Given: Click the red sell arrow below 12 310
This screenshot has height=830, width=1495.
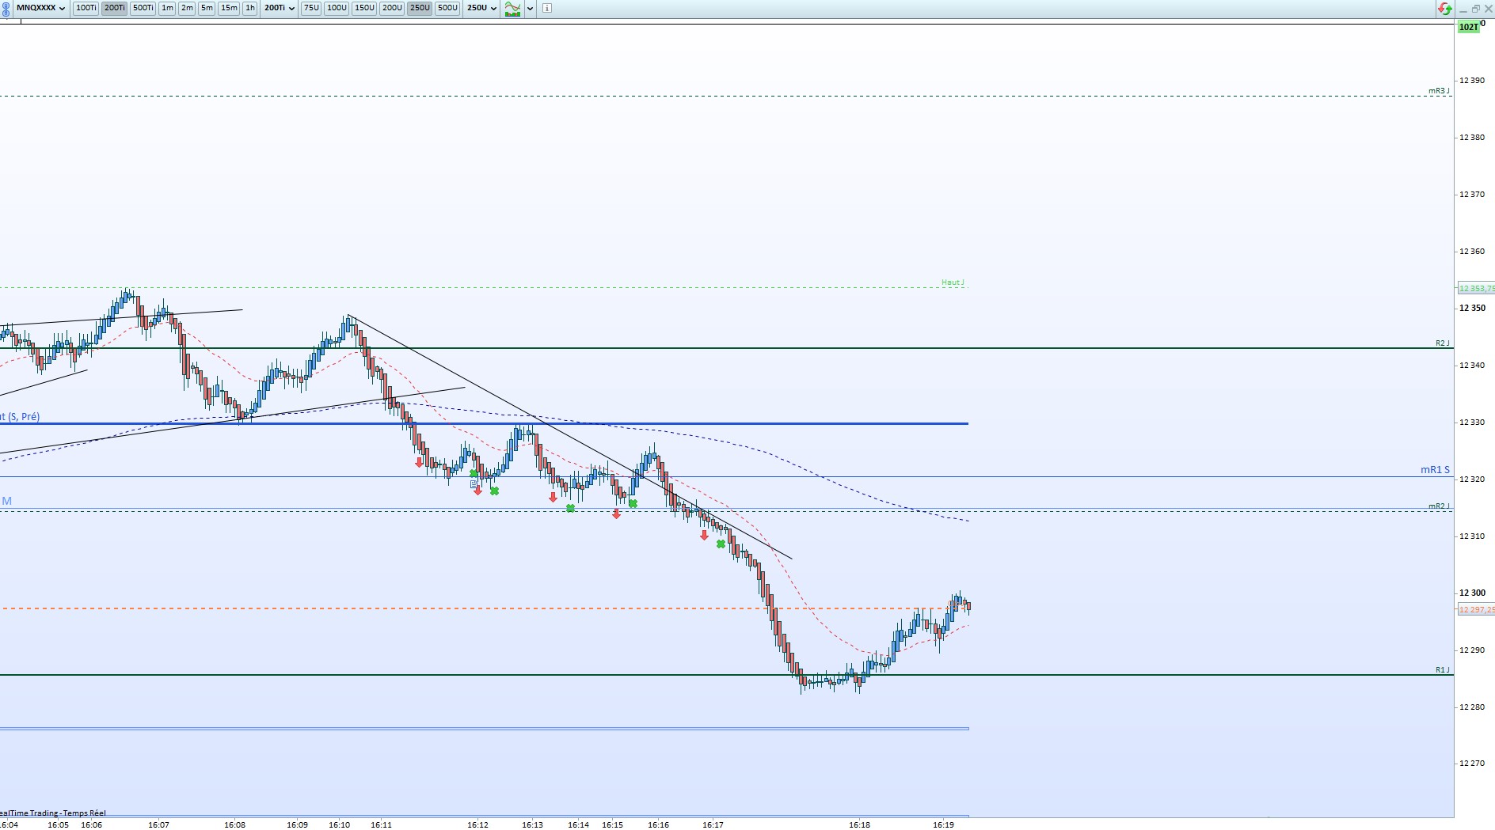Looking at the screenshot, I should click(x=704, y=536).
